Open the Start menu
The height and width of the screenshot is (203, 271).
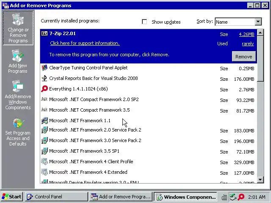tap(12, 197)
